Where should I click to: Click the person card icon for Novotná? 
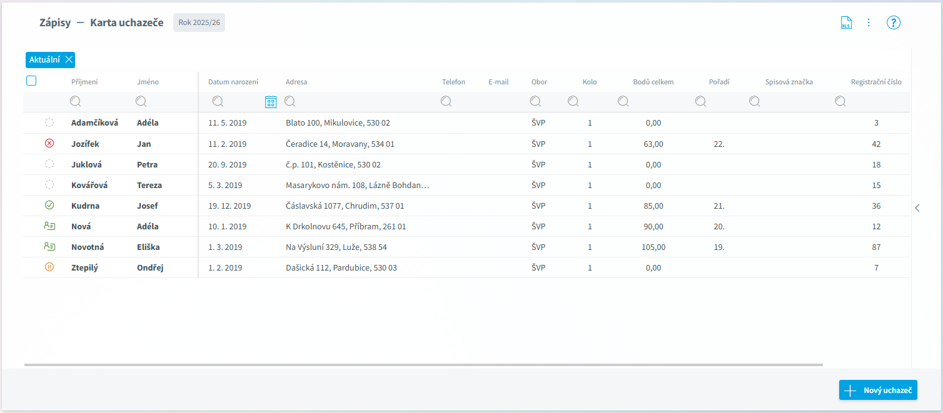pos(49,247)
